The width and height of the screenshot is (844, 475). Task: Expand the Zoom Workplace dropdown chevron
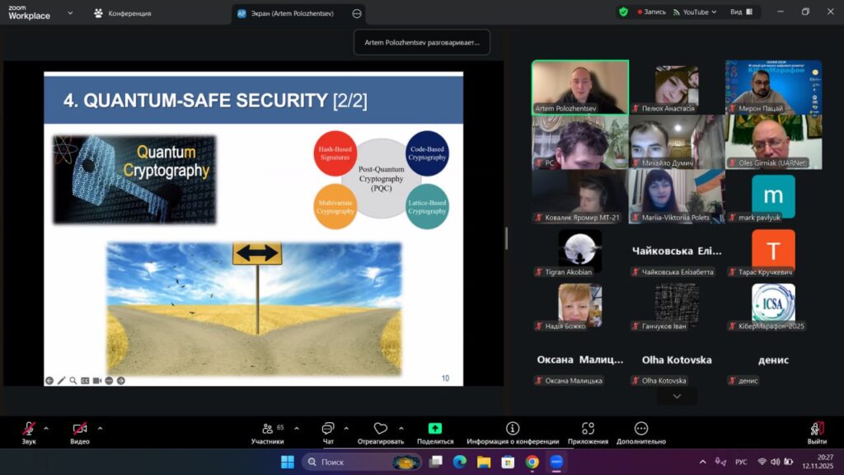(69, 13)
